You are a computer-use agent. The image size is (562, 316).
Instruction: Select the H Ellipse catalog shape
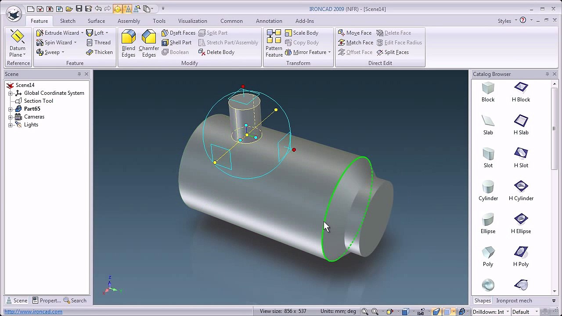[x=521, y=224]
